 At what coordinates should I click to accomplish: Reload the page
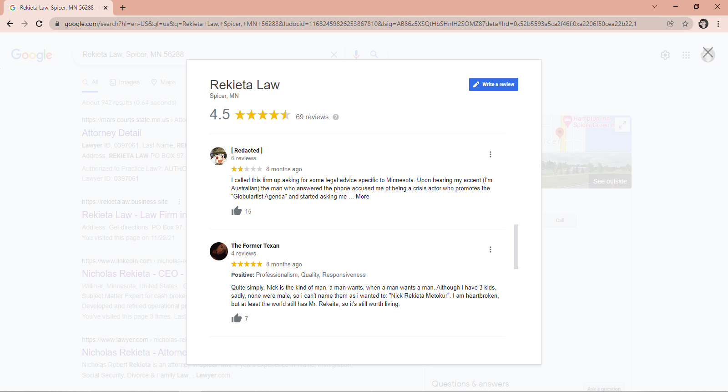(x=39, y=24)
